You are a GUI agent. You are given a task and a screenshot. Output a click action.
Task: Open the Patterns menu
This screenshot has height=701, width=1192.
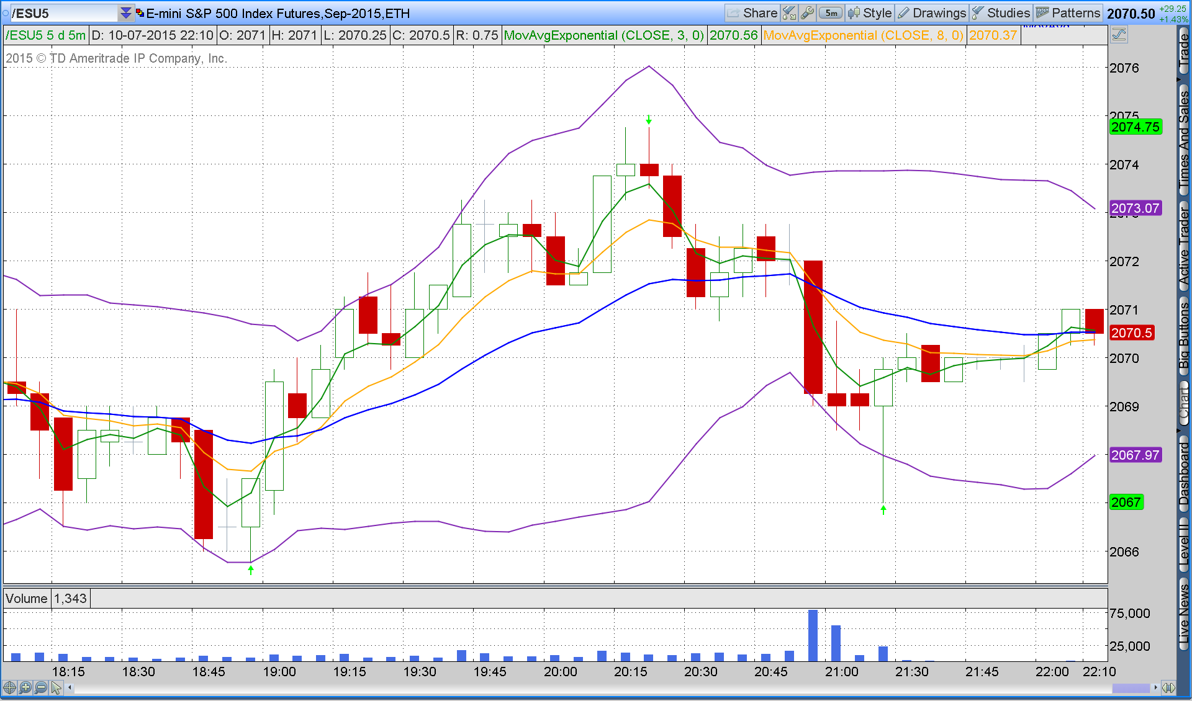pos(1068,13)
